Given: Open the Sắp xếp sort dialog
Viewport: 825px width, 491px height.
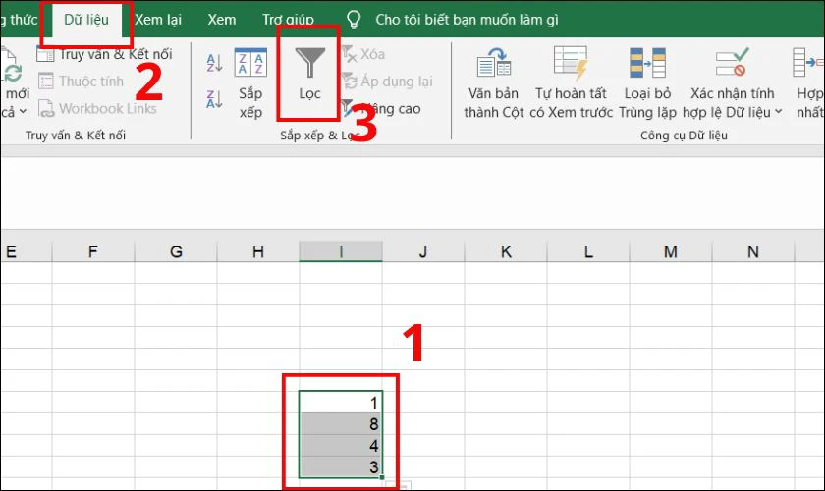Looking at the screenshot, I should 250,83.
